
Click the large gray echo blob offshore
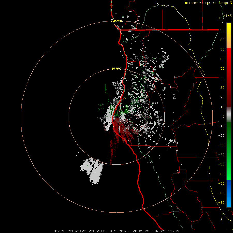tap(92, 170)
